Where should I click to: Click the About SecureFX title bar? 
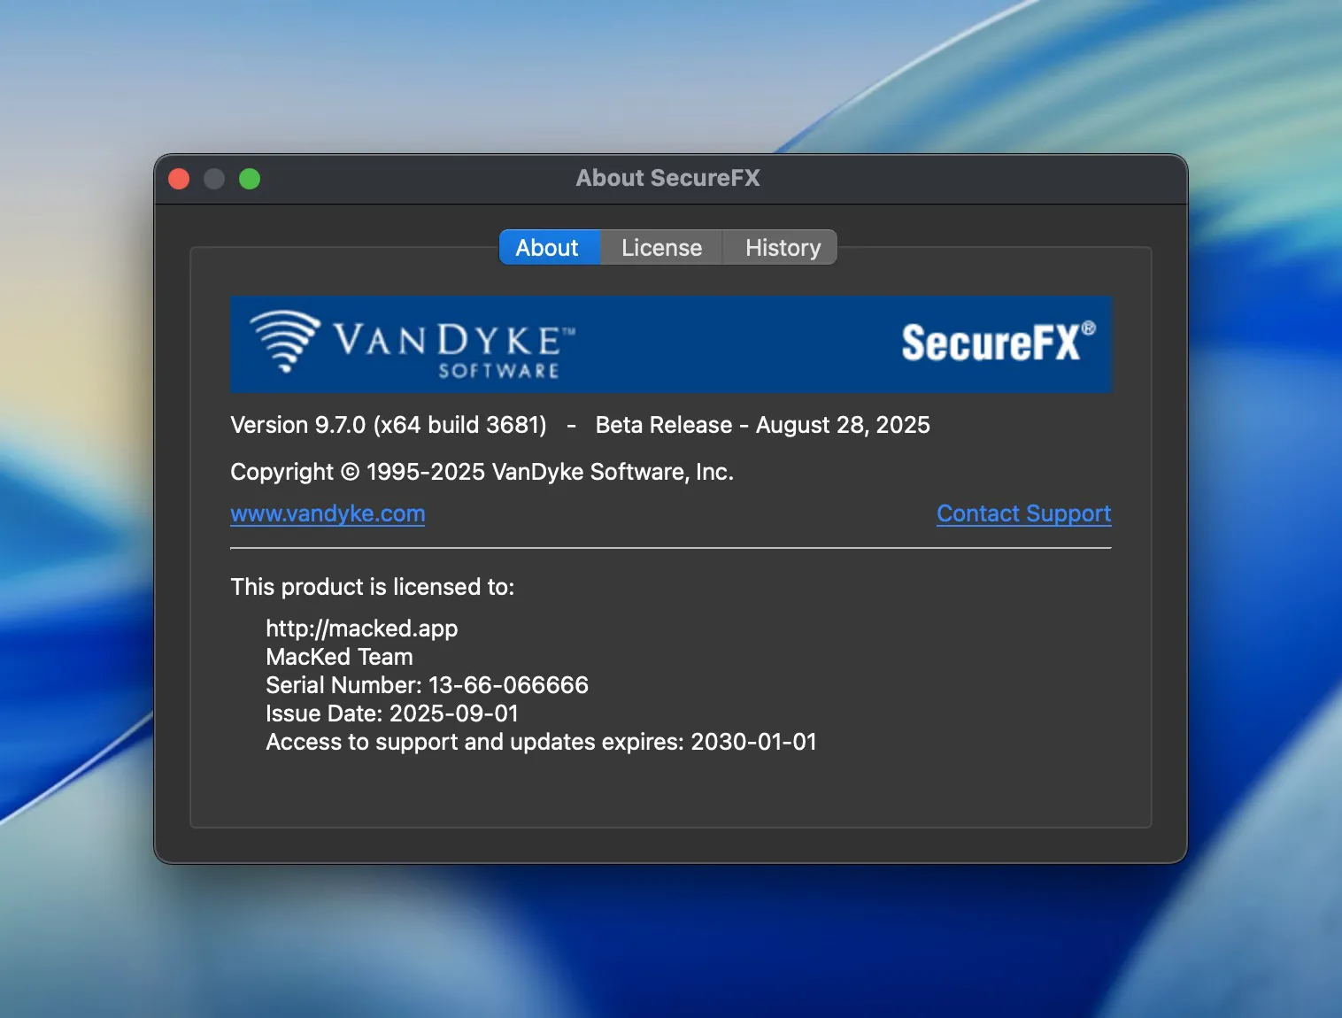(x=668, y=178)
